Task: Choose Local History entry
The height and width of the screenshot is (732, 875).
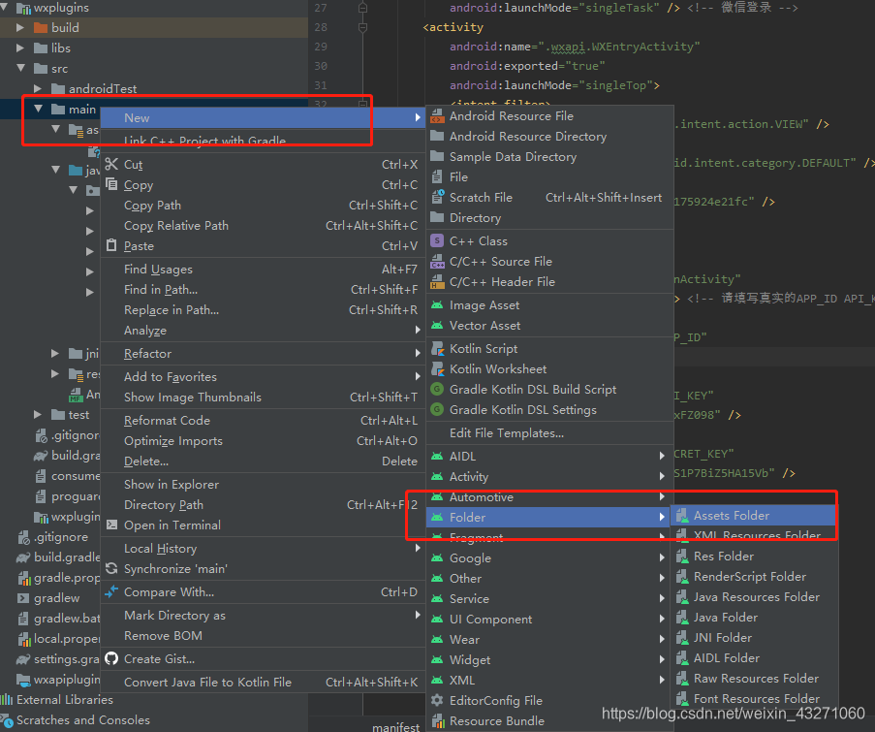Action: (x=263, y=549)
